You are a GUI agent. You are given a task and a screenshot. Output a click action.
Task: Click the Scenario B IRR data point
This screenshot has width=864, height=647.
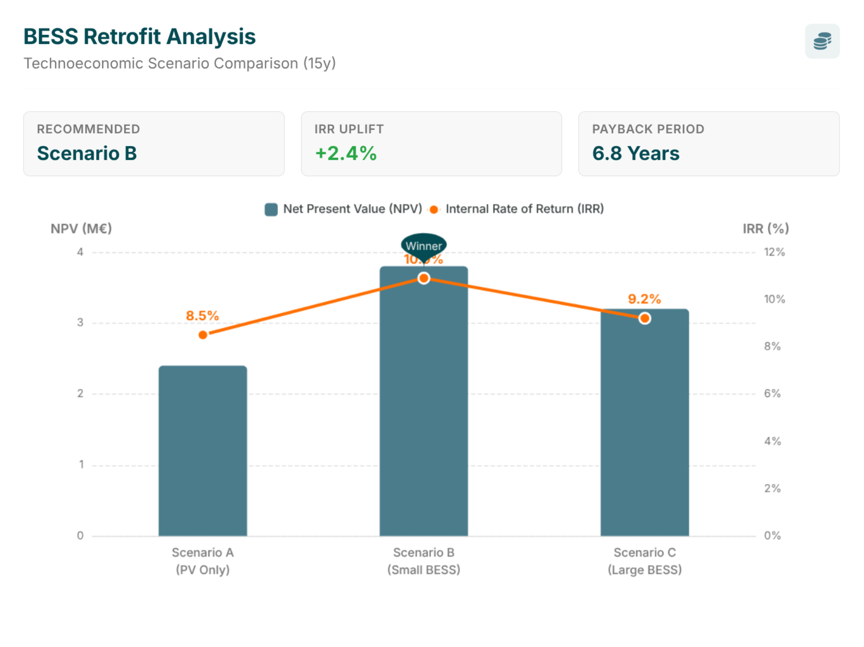(424, 278)
